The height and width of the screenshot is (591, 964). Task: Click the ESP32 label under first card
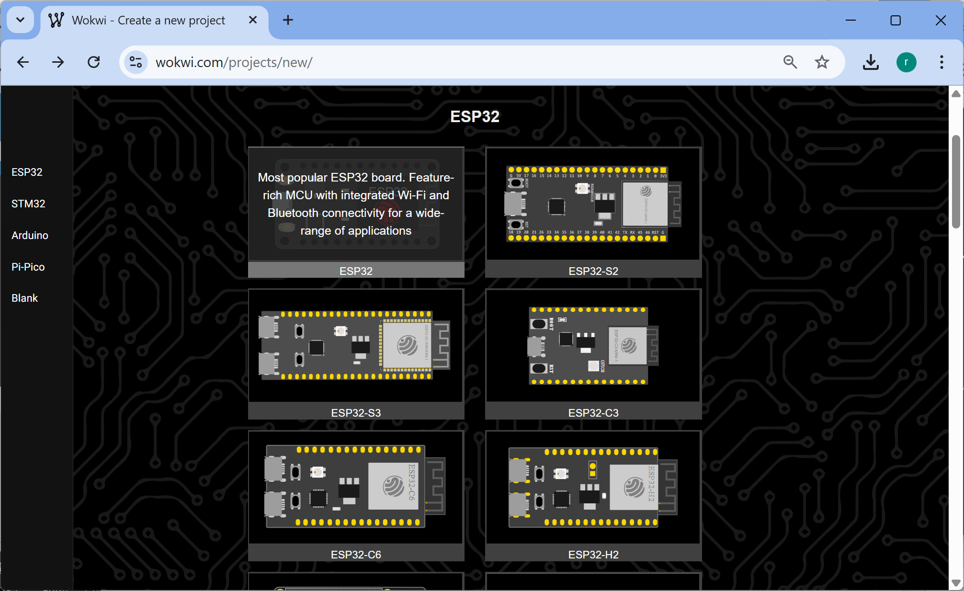click(356, 271)
